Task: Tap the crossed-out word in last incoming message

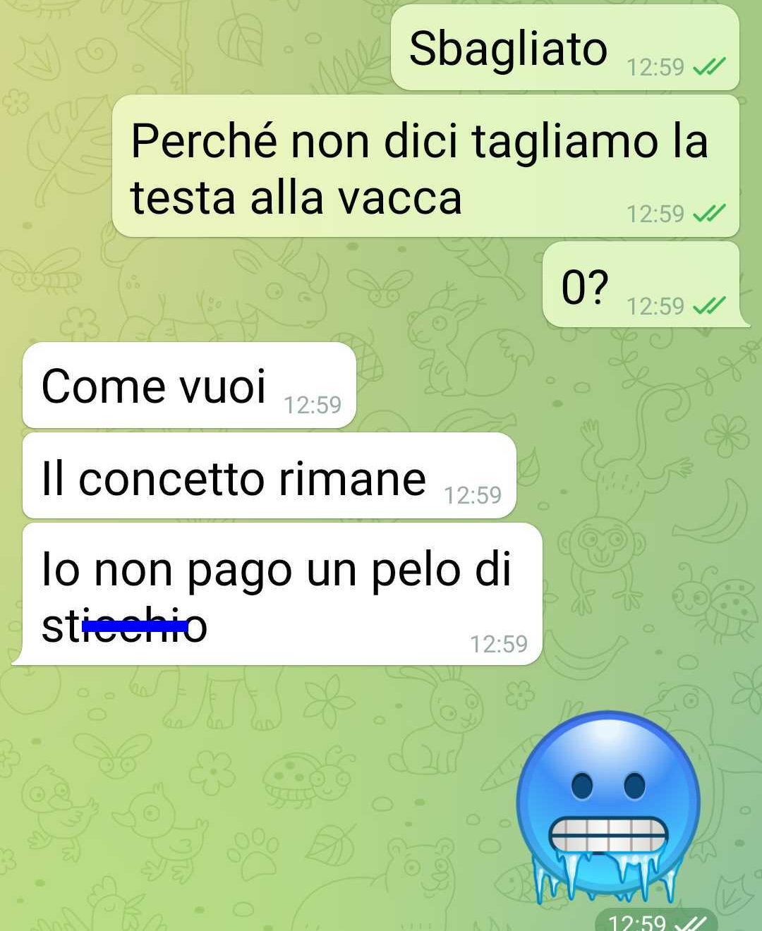Action: click(x=125, y=624)
